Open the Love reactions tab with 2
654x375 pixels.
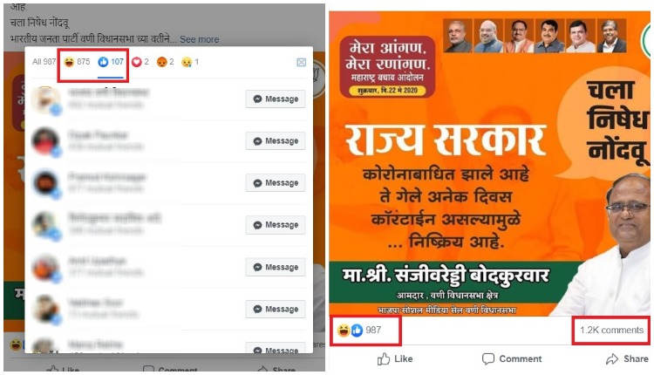click(x=140, y=62)
